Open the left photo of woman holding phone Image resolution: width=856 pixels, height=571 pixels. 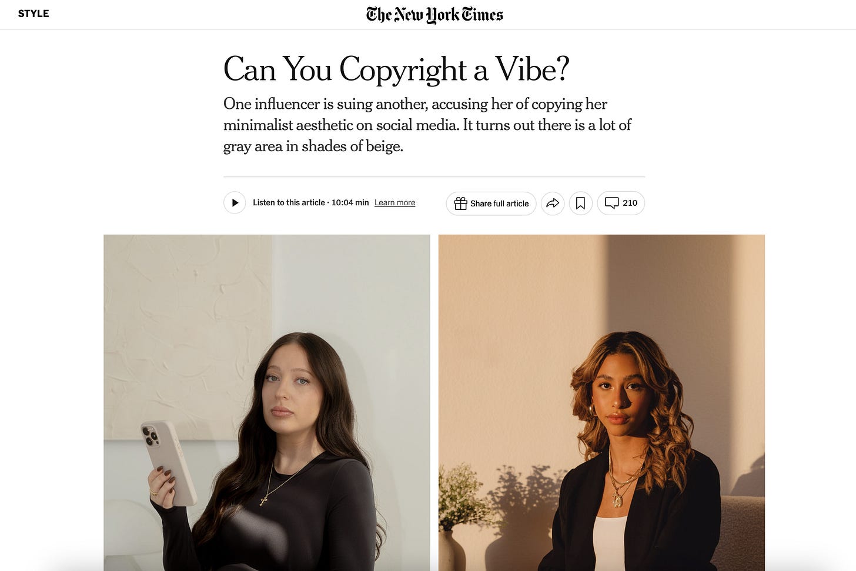[x=267, y=402]
